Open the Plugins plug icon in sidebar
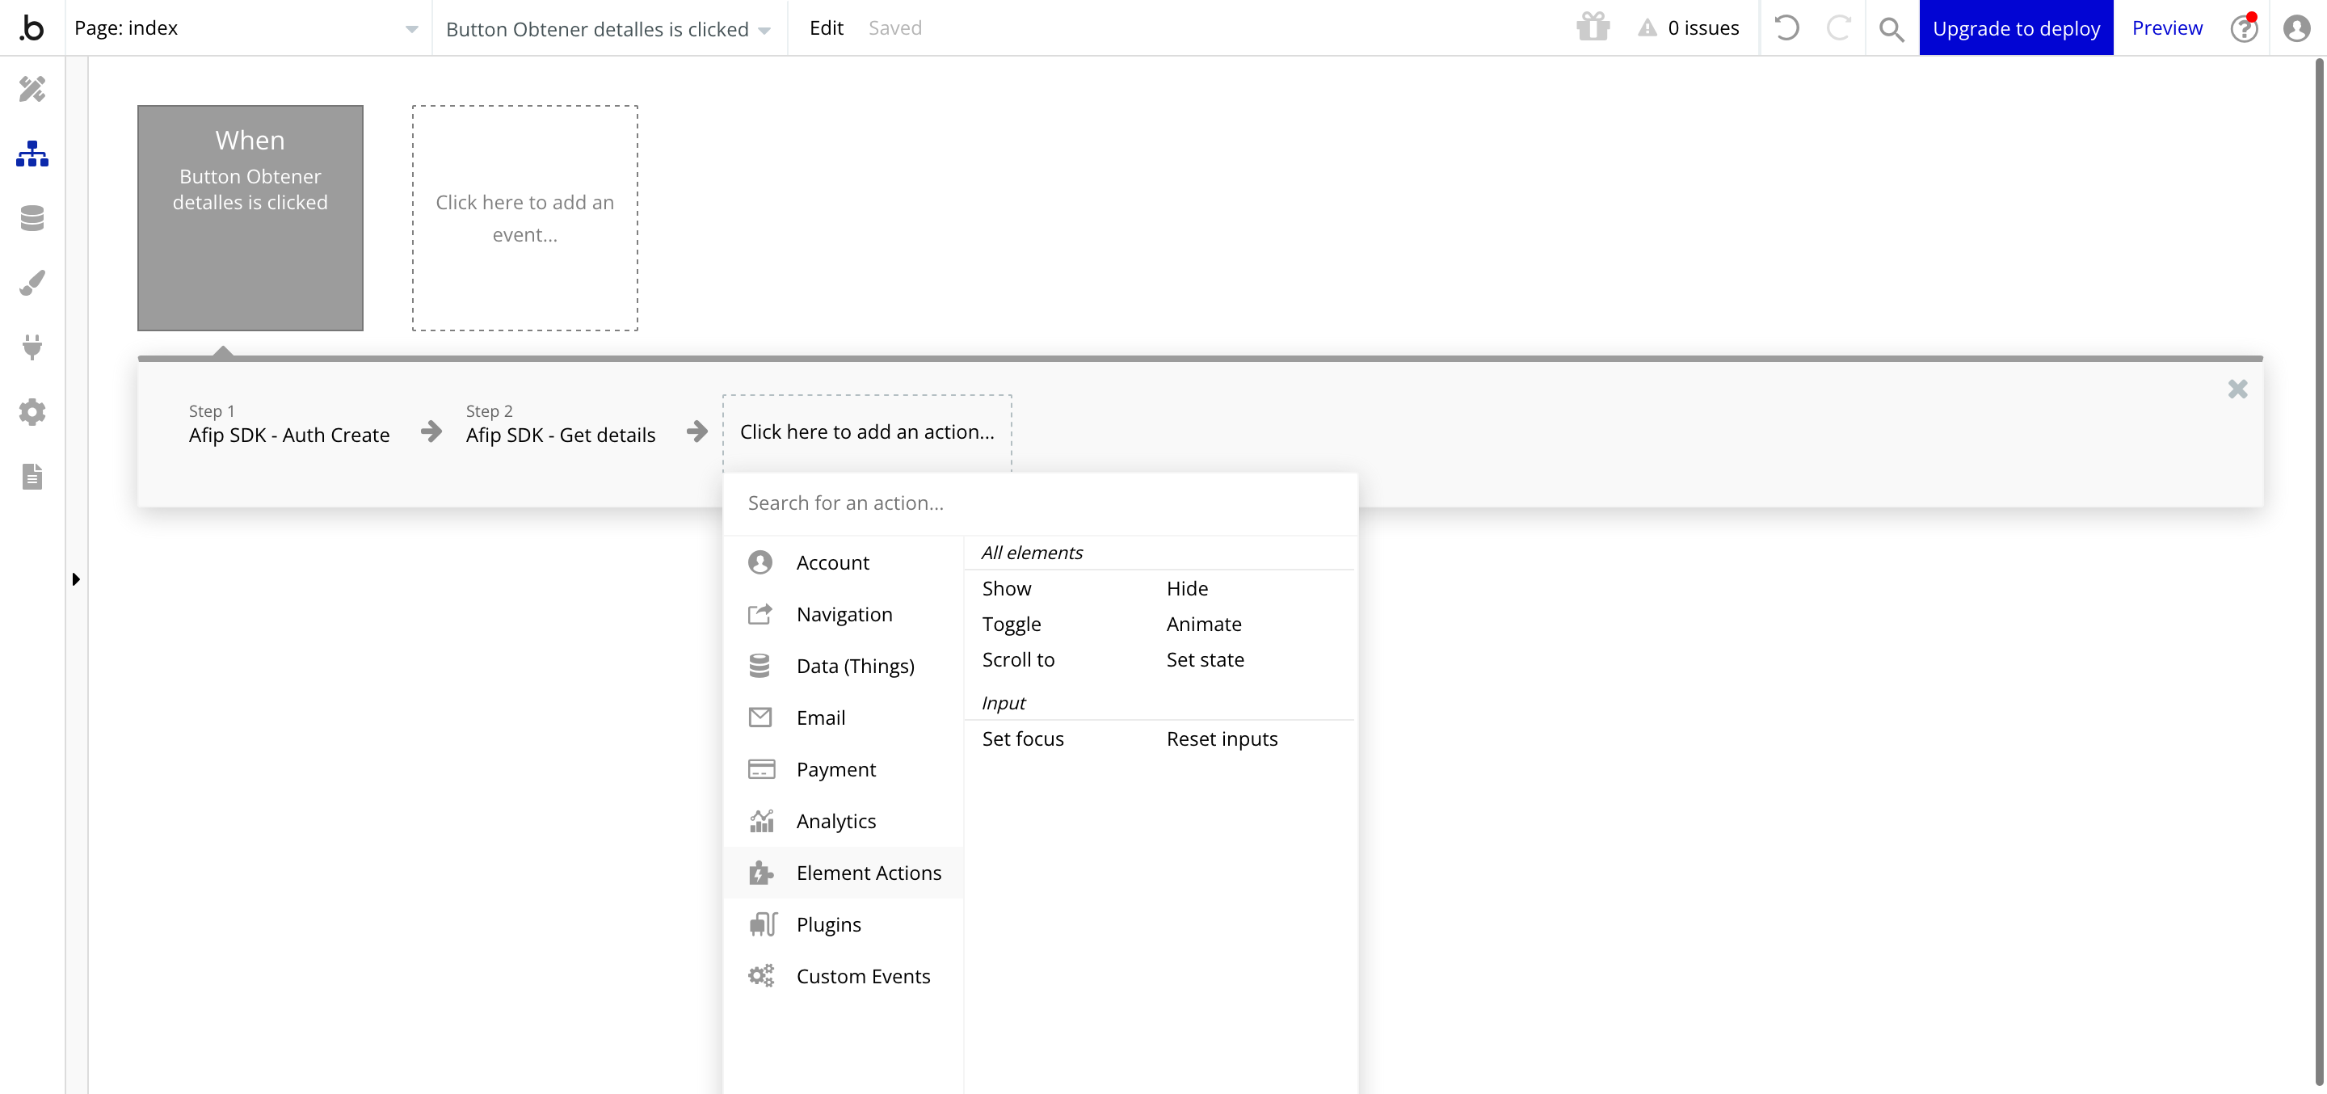Image resolution: width=2327 pixels, height=1094 pixels. tap(32, 347)
